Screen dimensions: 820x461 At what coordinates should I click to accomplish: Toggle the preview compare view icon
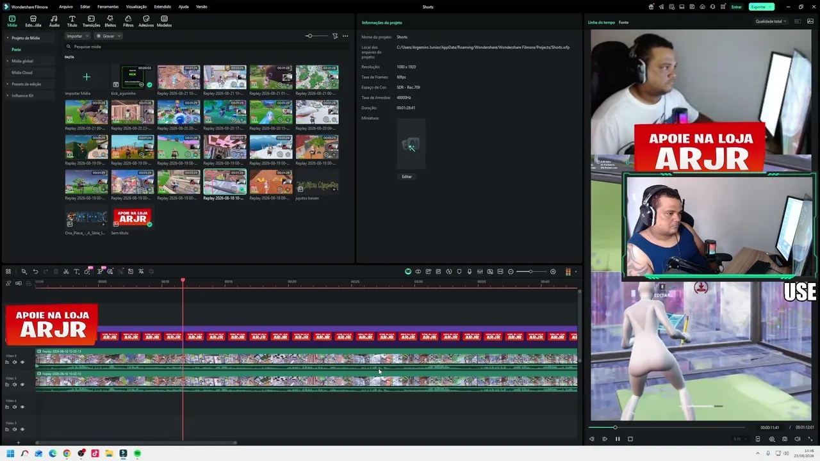click(798, 22)
